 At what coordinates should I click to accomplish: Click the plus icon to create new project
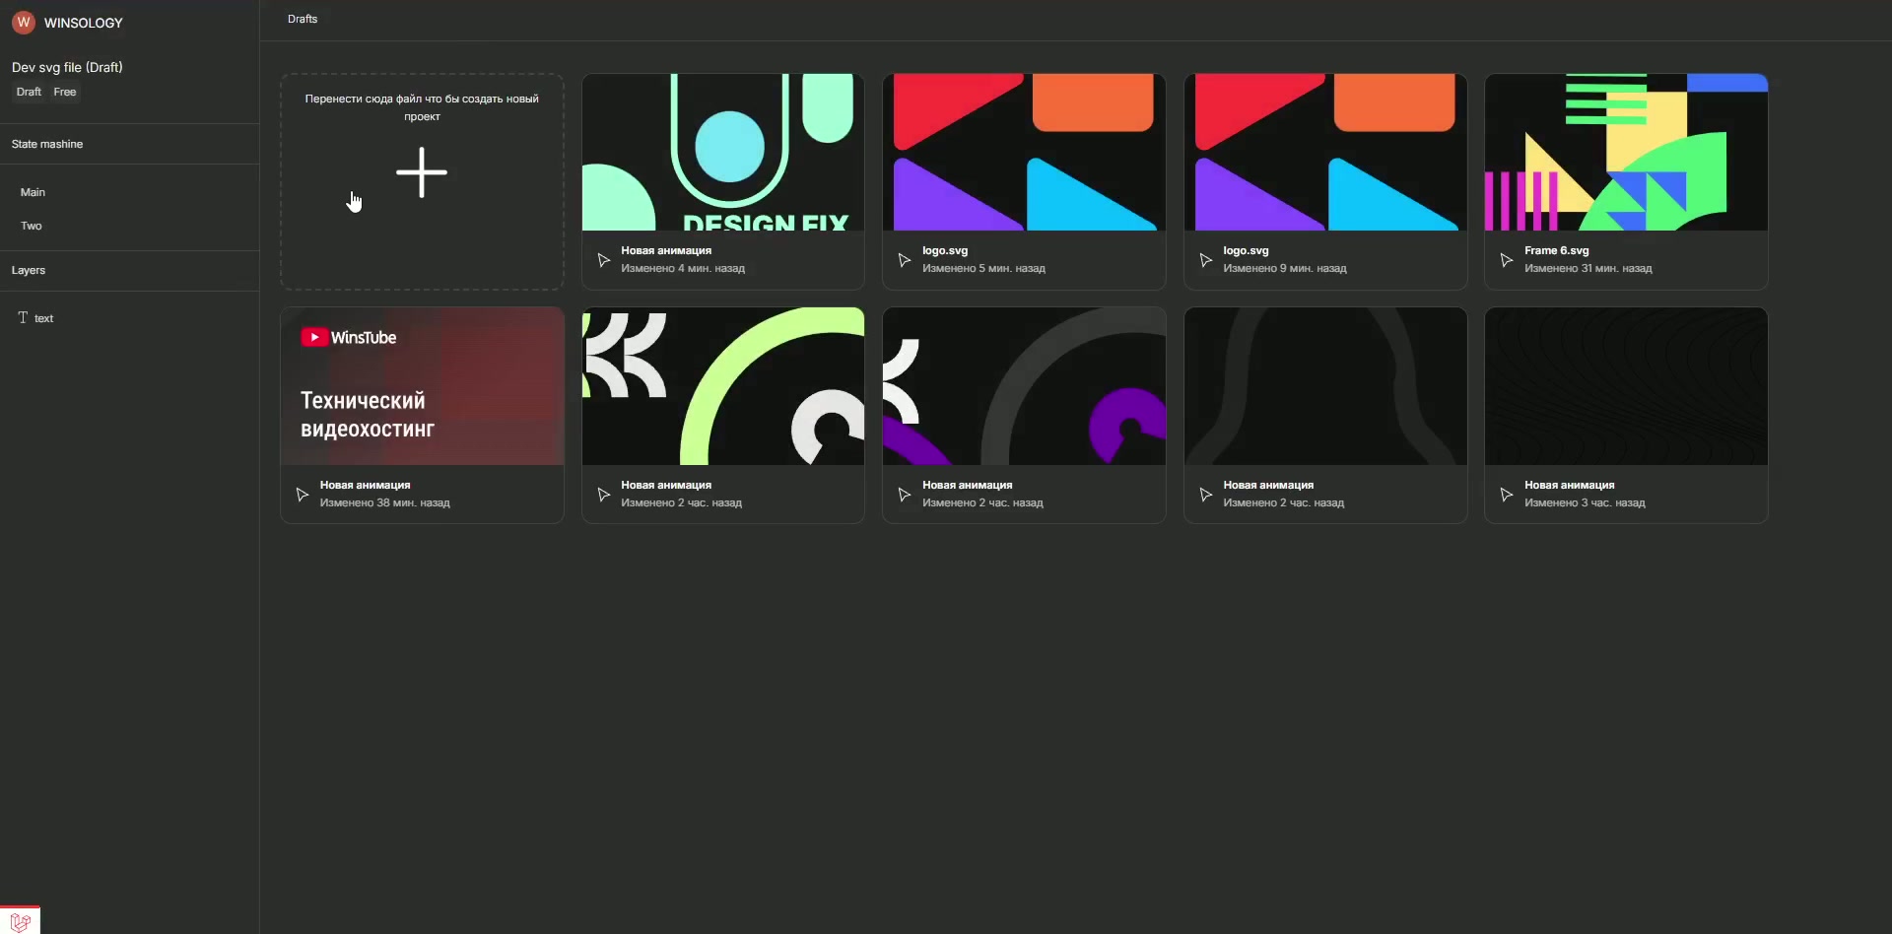tap(422, 172)
